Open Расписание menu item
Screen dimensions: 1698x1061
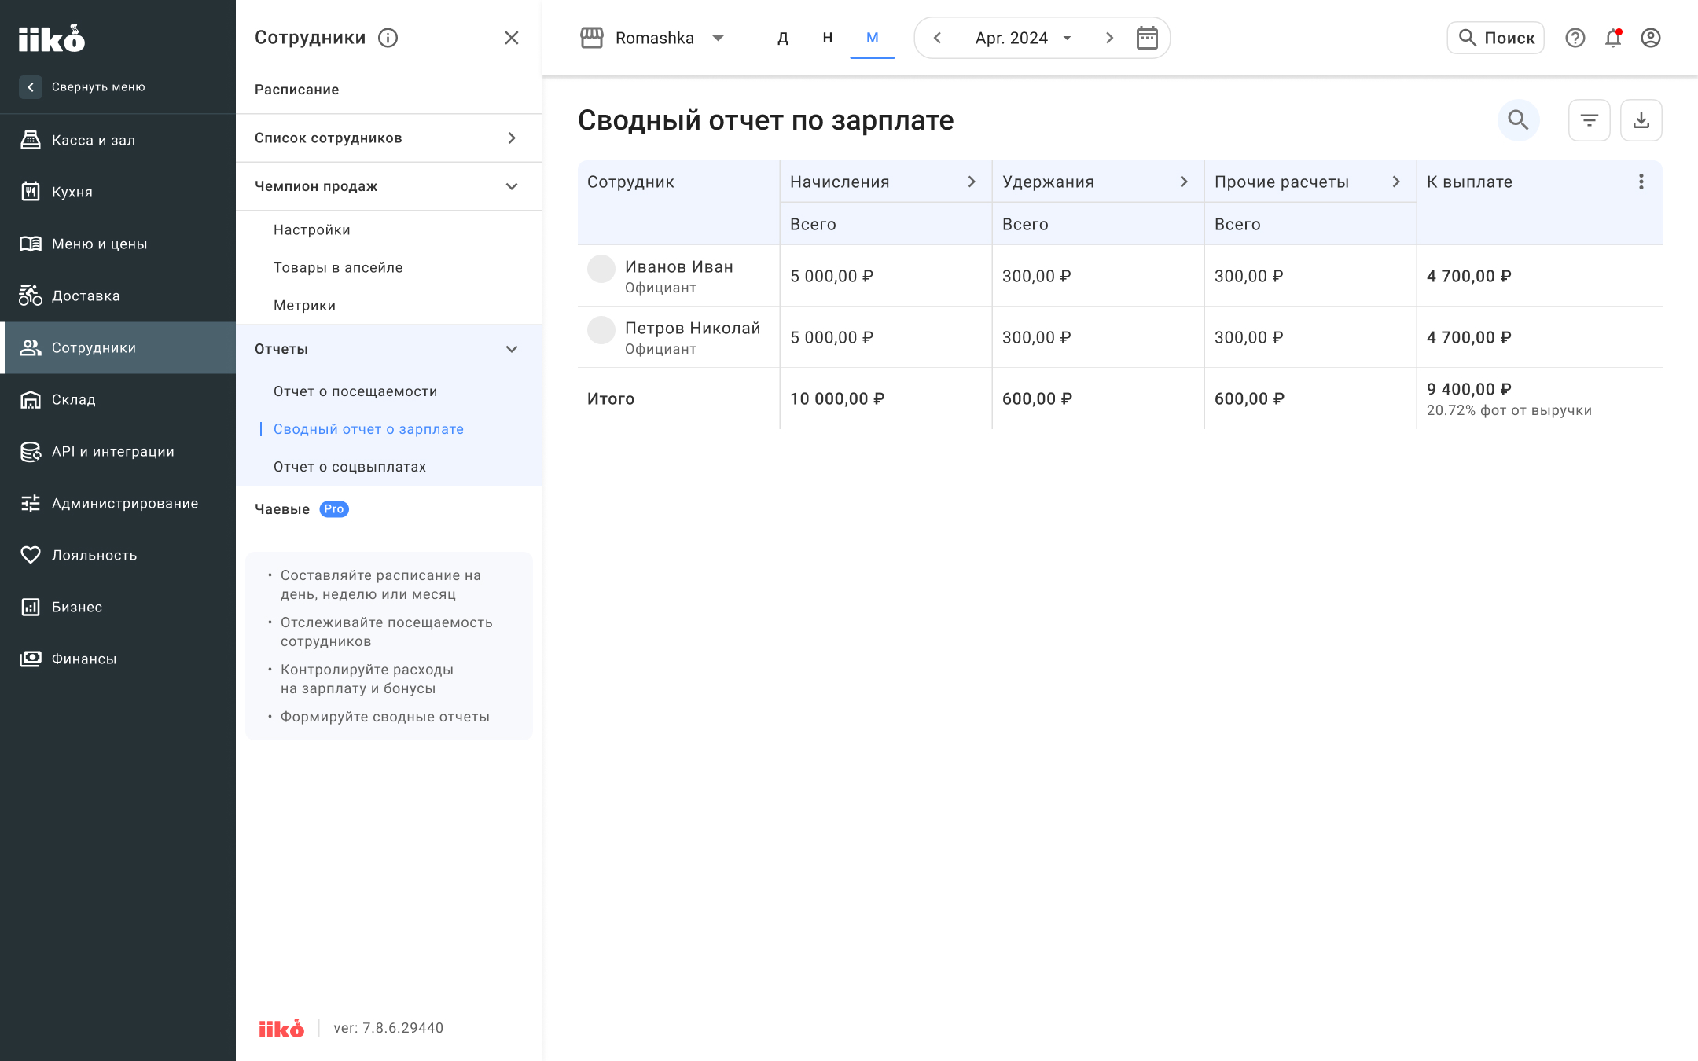[389, 90]
